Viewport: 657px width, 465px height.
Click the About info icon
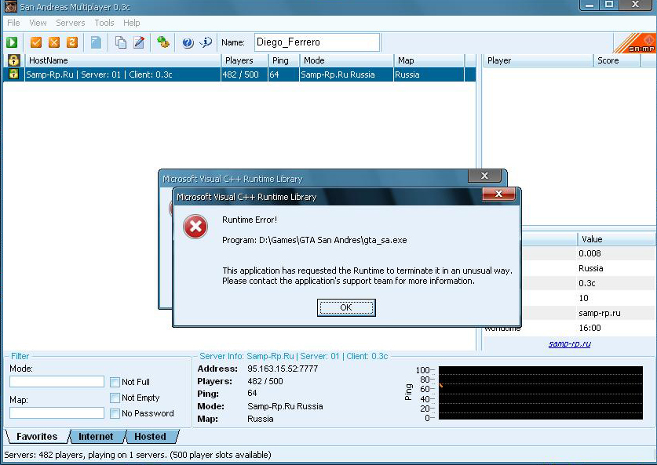[206, 42]
